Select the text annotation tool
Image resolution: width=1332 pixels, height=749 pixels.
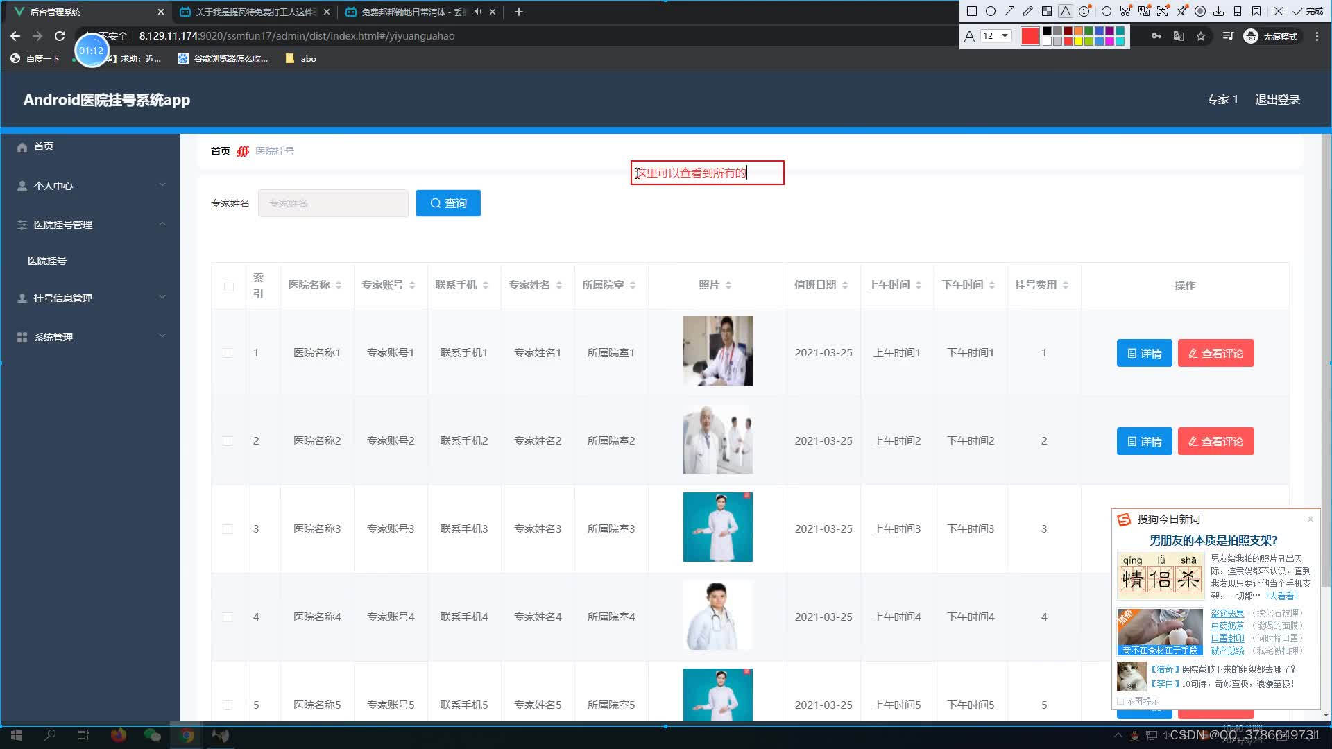pyautogui.click(x=1066, y=11)
